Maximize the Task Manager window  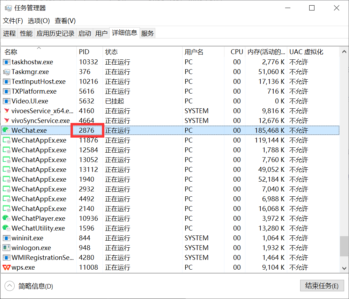click(x=312, y=8)
